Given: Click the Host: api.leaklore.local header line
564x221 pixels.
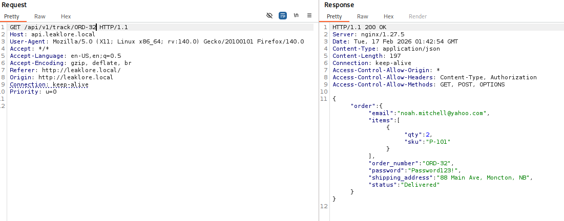Looking at the screenshot, I should click(x=52, y=34).
